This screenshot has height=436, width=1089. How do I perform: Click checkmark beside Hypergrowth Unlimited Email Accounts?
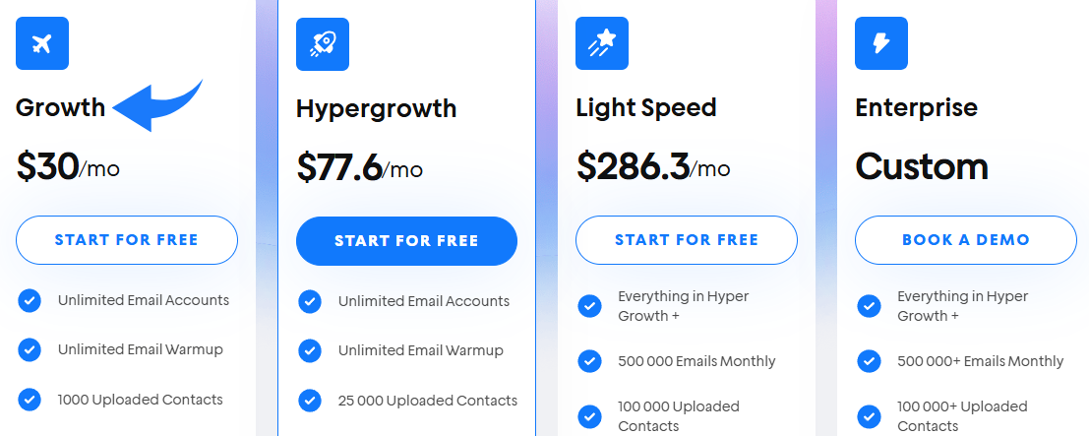pyautogui.click(x=310, y=301)
